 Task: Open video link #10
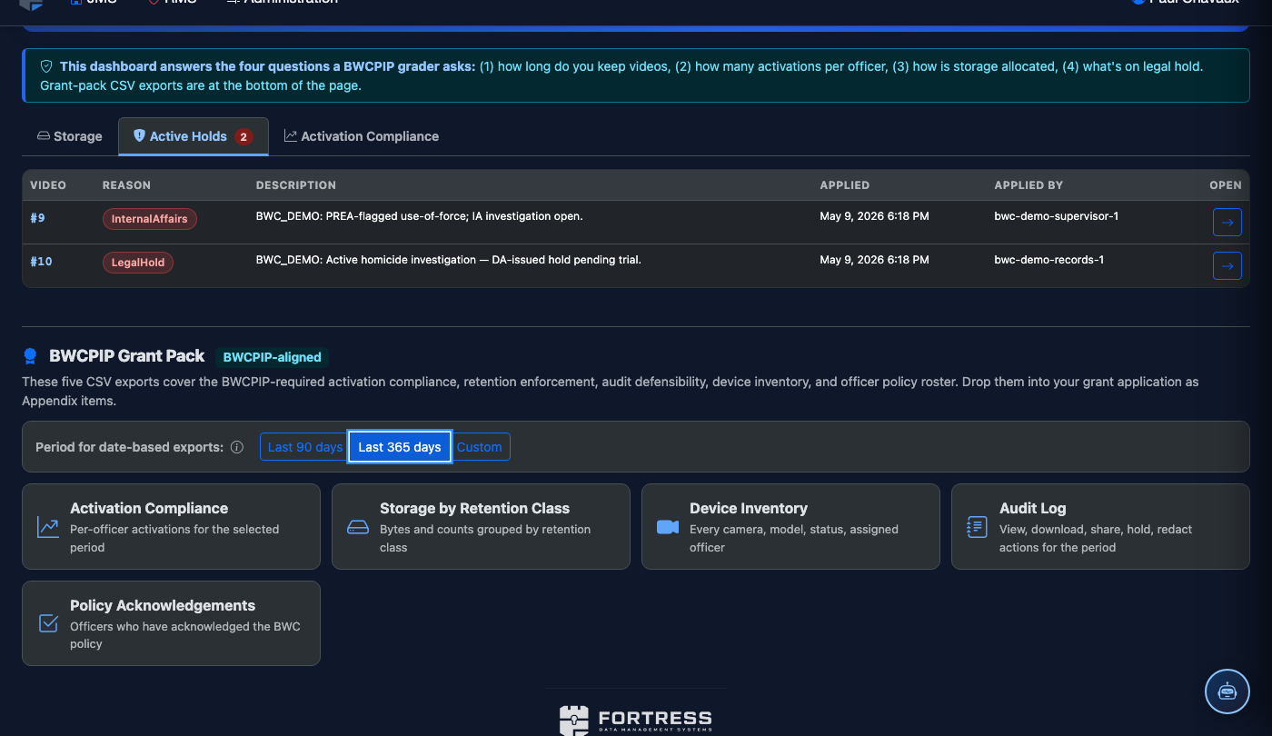41,262
